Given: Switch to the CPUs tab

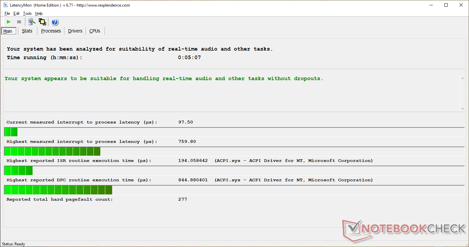Looking at the screenshot, I should (95, 31).
